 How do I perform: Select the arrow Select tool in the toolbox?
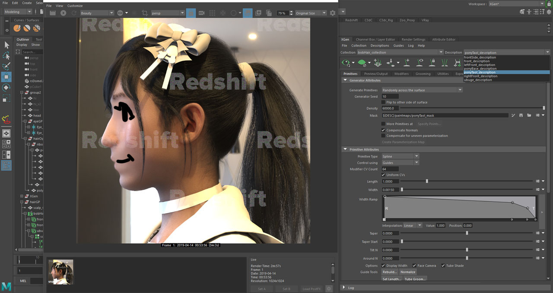click(x=6, y=45)
